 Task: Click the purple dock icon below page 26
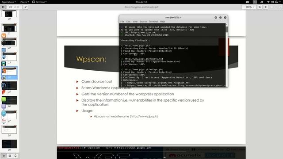pyautogui.click(x=4, y=106)
